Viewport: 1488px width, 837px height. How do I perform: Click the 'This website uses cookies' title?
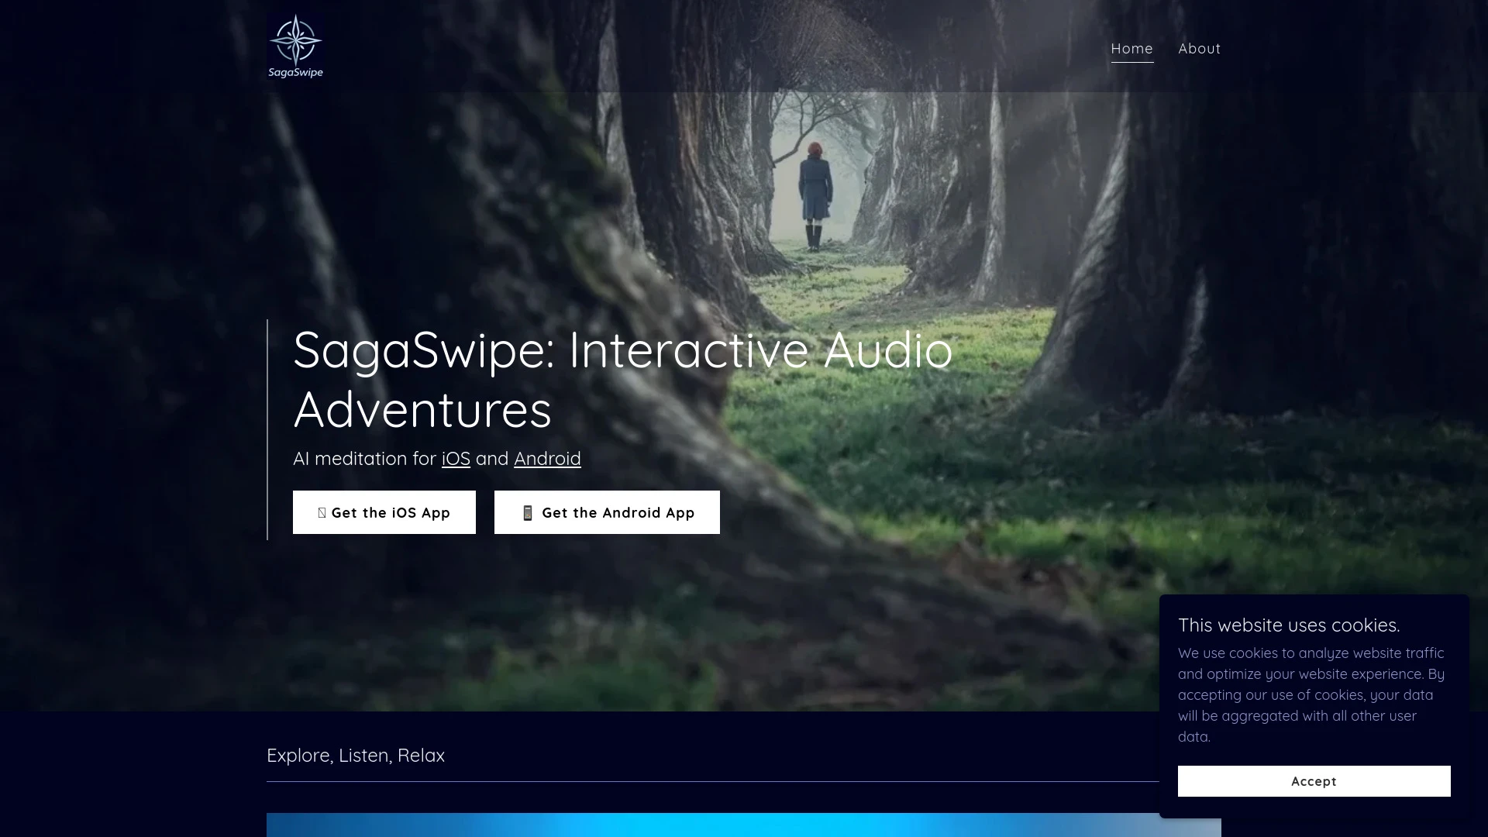1288,625
